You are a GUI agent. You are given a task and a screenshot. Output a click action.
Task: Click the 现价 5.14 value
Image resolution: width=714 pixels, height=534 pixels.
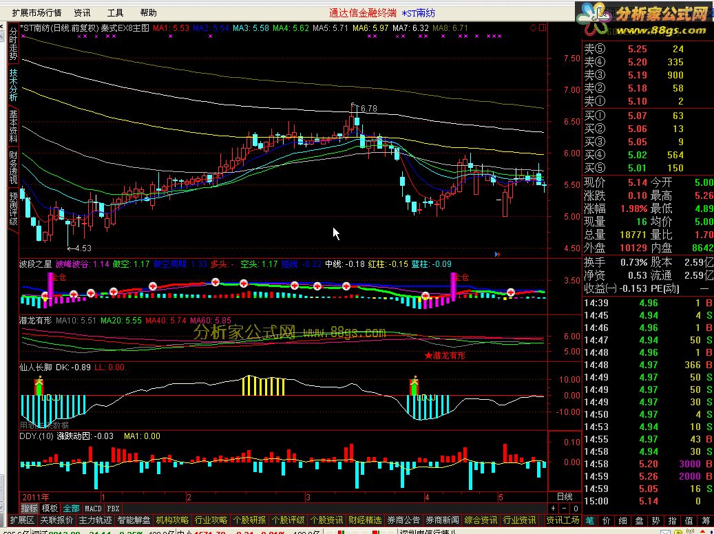pyautogui.click(x=637, y=182)
